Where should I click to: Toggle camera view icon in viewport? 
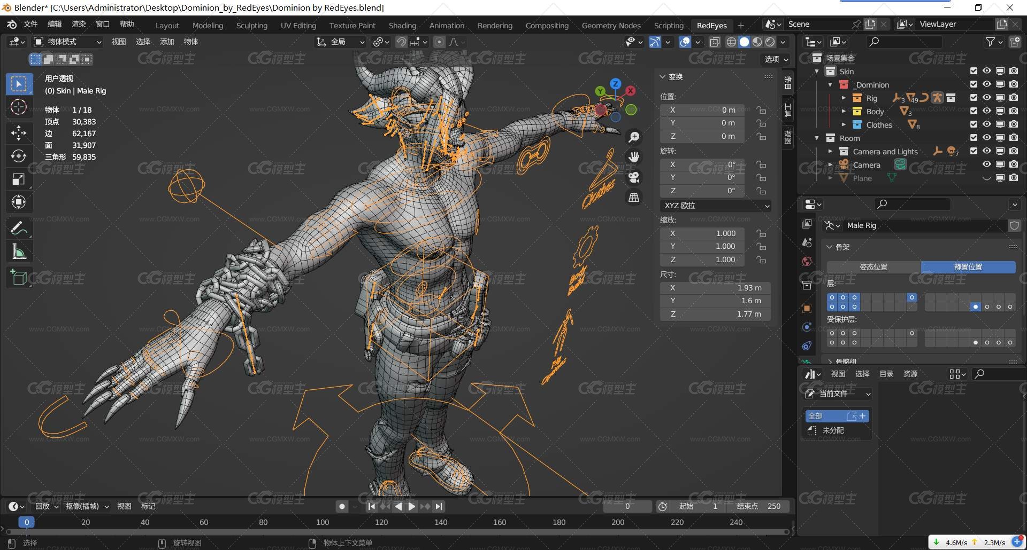[x=634, y=177]
